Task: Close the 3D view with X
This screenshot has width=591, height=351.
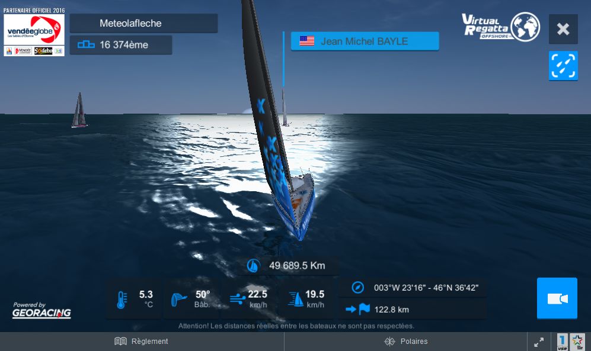Action: point(563,29)
